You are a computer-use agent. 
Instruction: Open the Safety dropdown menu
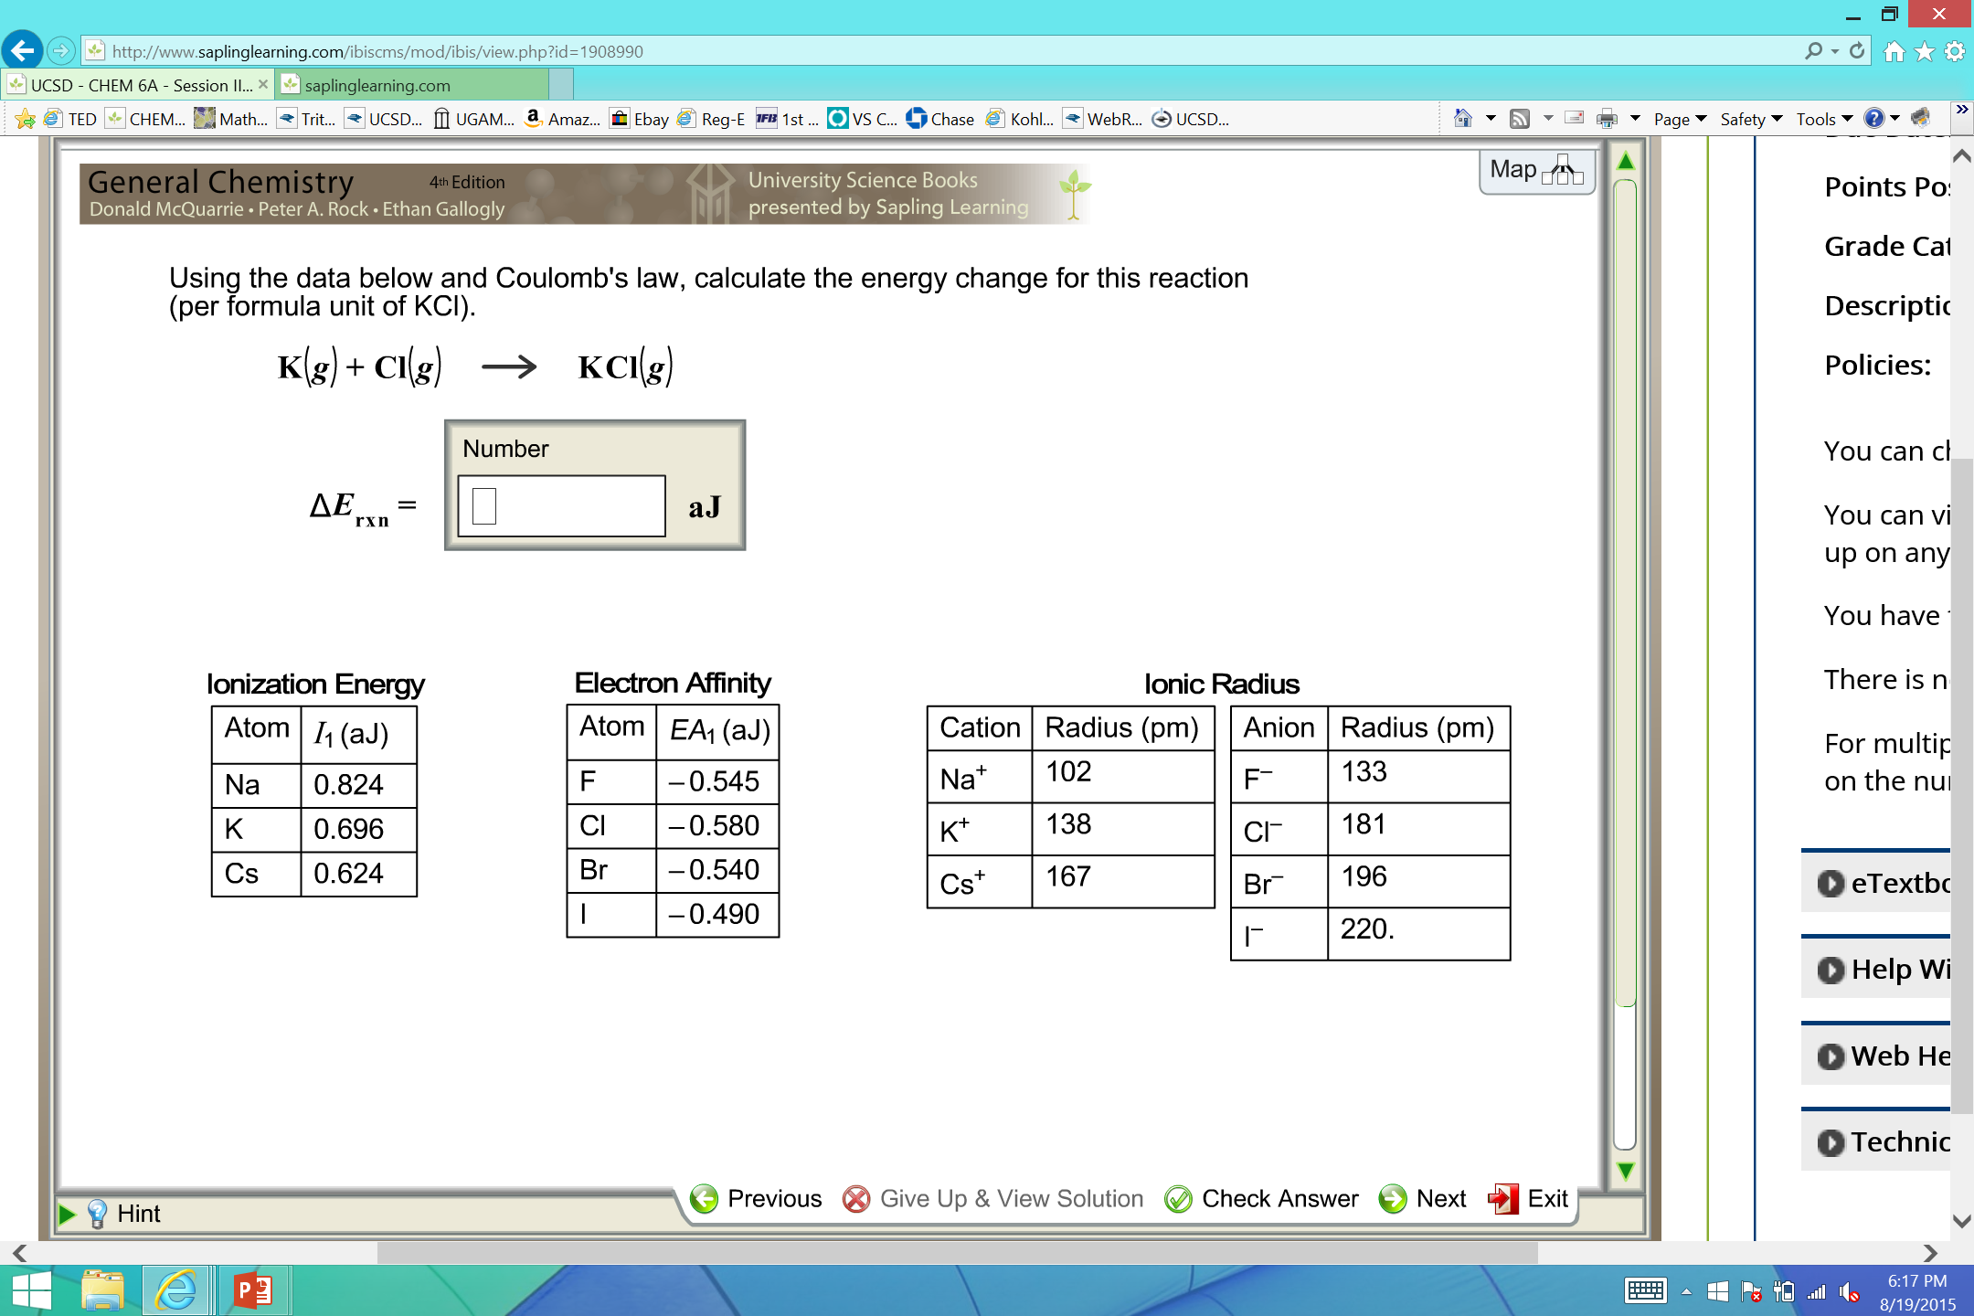click(x=1744, y=119)
